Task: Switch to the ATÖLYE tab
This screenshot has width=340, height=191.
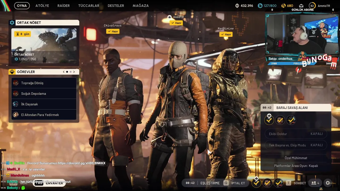Action: tap(42, 6)
